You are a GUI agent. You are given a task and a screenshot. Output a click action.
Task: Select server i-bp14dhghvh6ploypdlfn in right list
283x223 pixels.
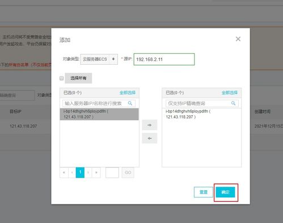(x=201, y=114)
